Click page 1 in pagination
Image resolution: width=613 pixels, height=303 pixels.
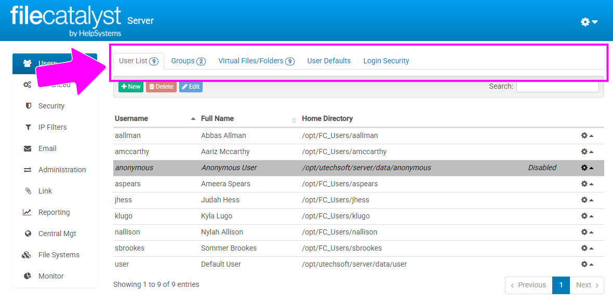pos(561,285)
